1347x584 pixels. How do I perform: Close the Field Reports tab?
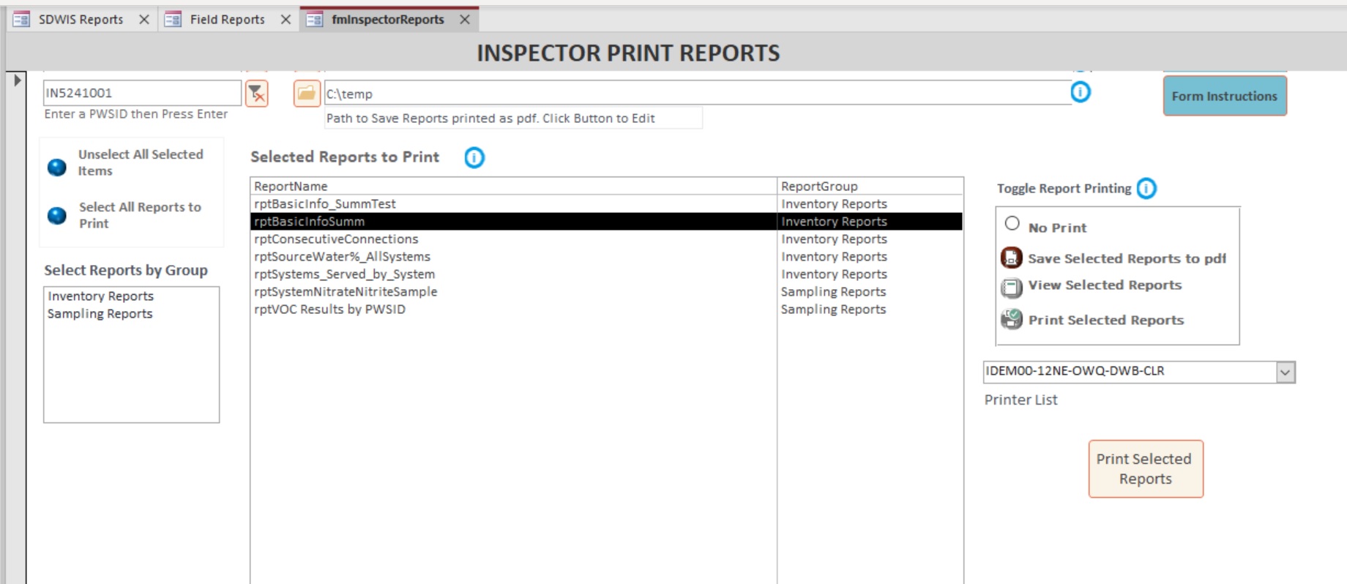pyautogui.click(x=286, y=20)
